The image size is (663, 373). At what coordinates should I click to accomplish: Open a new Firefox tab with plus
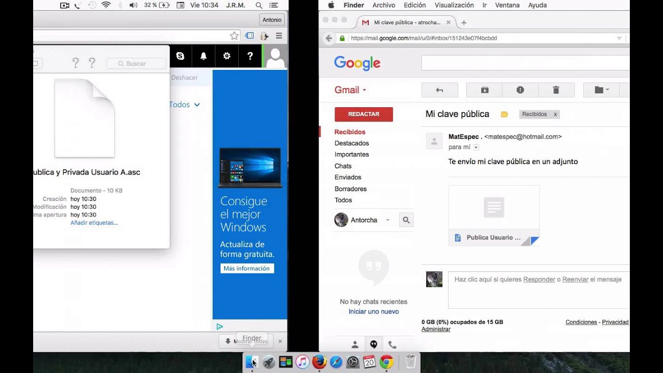click(464, 23)
